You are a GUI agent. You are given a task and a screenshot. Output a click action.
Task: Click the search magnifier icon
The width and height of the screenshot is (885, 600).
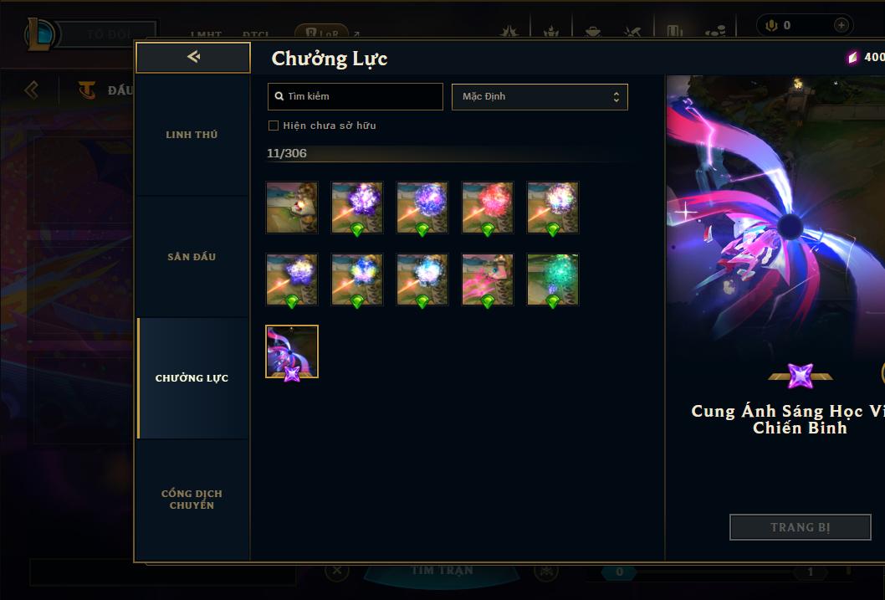point(279,96)
